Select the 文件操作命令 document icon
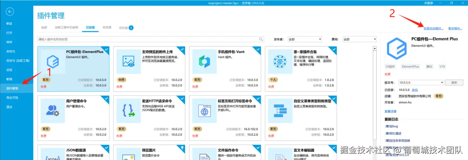The height and width of the screenshot is (160, 468). tap(205, 154)
